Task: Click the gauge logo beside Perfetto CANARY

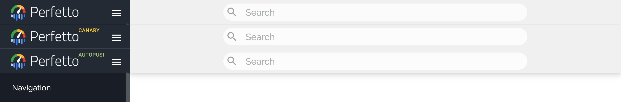Action: tap(18, 37)
